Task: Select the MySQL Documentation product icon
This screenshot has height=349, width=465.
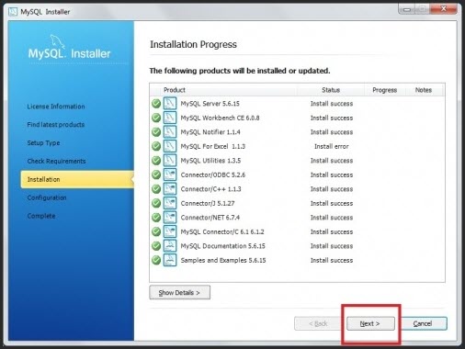Action: tap(170, 246)
